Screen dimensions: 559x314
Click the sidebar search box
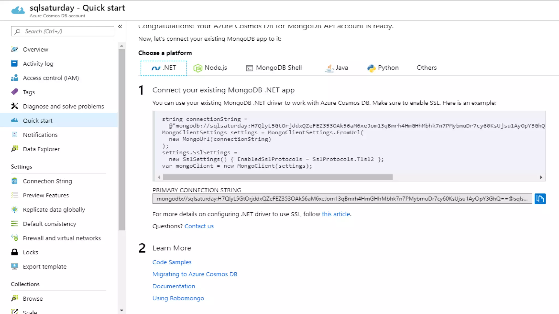[x=63, y=31]
